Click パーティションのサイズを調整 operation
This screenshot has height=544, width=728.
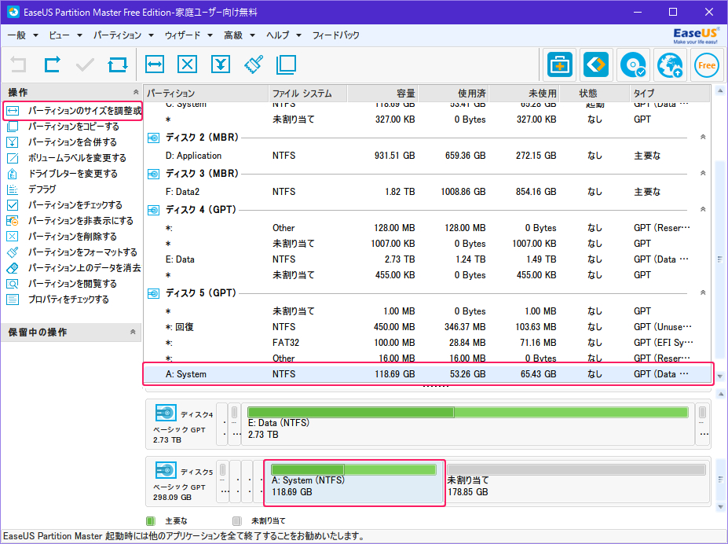(73, 111)
